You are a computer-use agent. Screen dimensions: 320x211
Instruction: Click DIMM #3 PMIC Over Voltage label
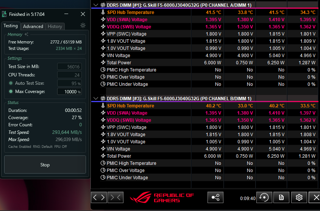pyautogui.click(x=125, y=171)
